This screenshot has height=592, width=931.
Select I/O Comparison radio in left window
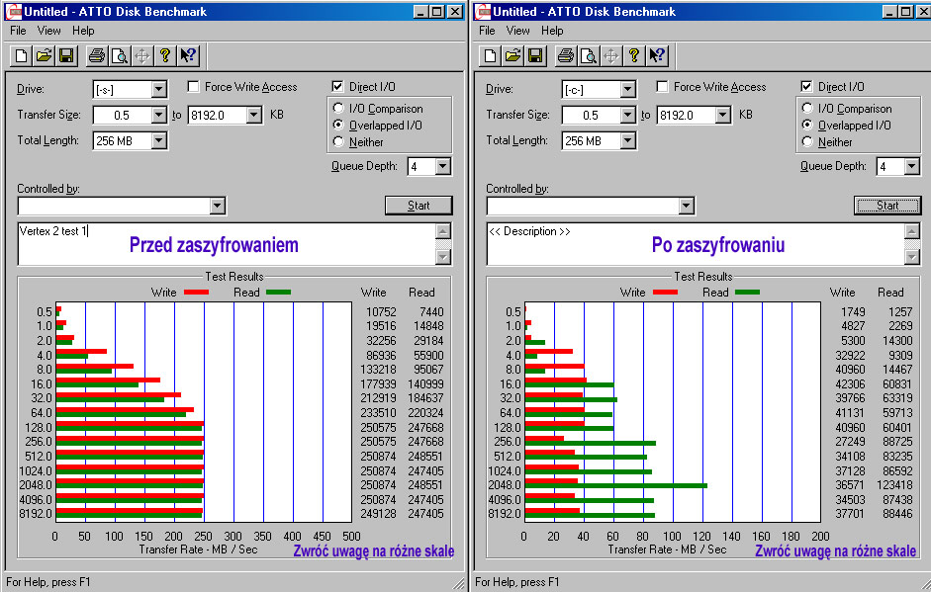coord(338,108)
